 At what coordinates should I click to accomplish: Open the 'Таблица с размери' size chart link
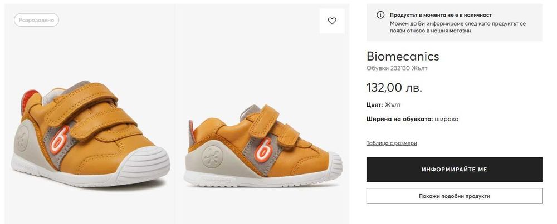click(x=392, y=143)
